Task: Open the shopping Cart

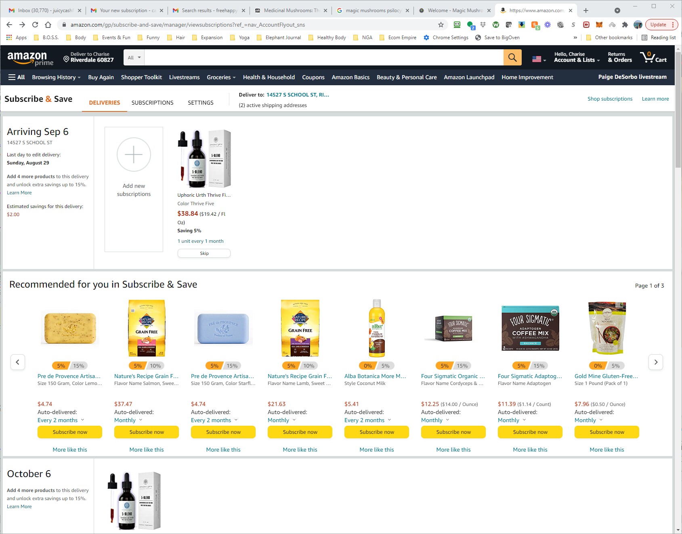Action: (x=653, y=58)
